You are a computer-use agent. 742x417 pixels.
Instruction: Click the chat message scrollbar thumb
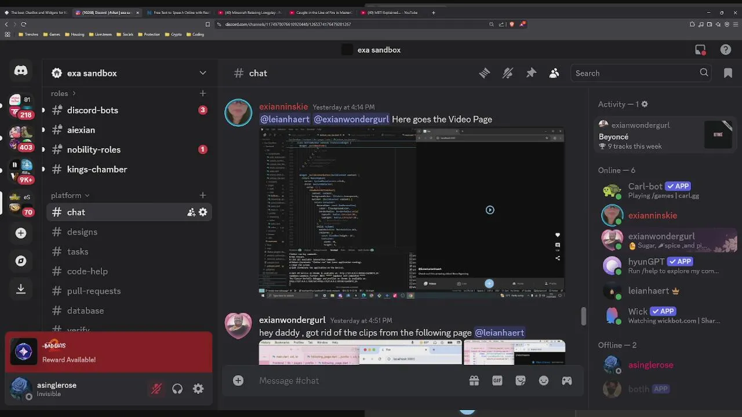(x=584, y=316)
